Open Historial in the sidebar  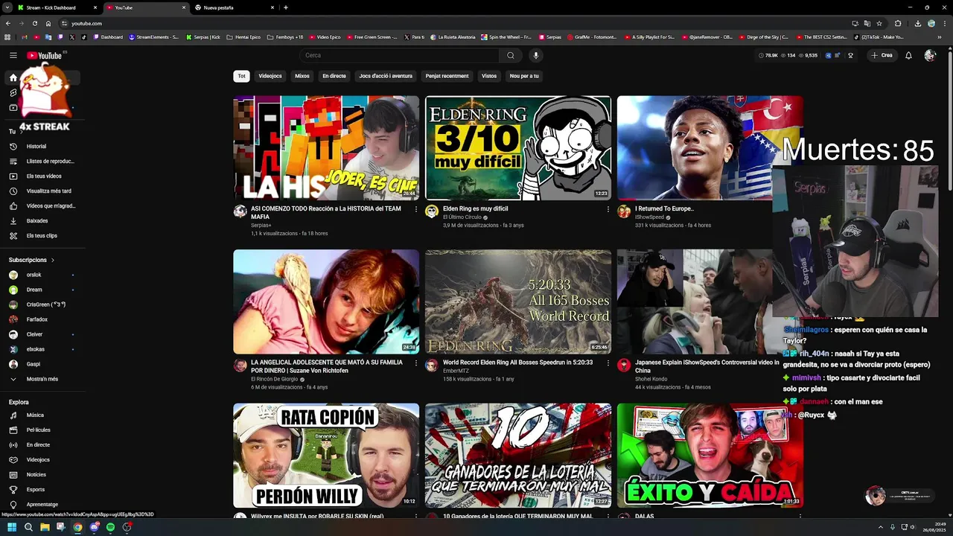click(x=43, y=146)
